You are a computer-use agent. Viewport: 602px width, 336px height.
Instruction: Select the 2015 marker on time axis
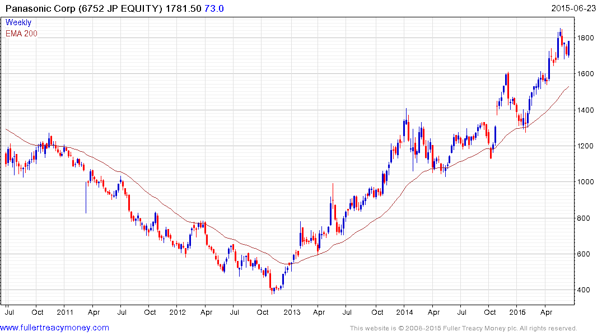[517, 311]
